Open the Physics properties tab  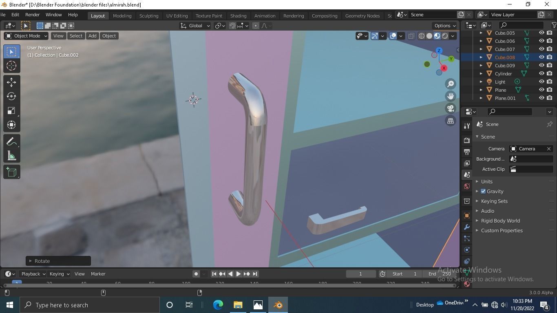click(x=467, y=250)
